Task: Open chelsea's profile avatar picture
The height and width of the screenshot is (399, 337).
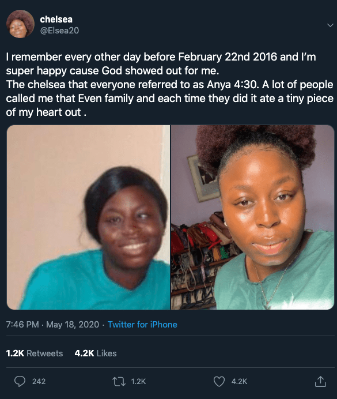Action: 20,24
